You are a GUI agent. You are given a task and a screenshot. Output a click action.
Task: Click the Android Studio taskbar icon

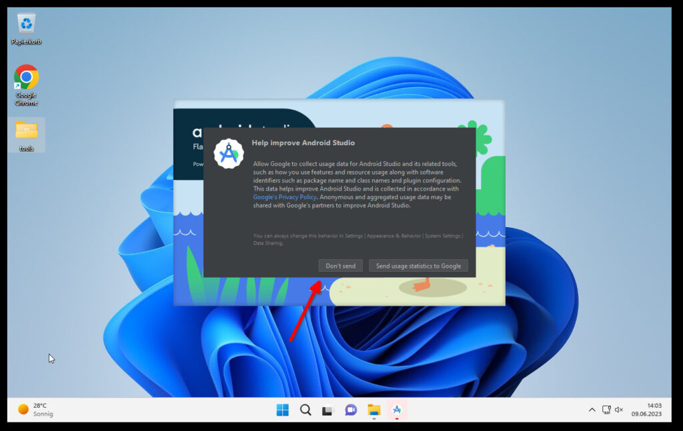397,410
